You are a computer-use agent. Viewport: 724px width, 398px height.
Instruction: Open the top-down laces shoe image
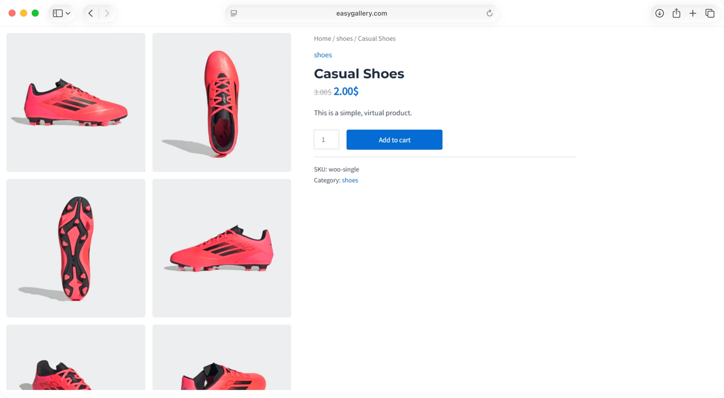(222, 102)
